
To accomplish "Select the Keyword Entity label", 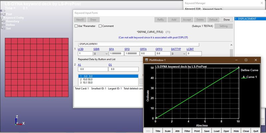I will pos(14,18).
